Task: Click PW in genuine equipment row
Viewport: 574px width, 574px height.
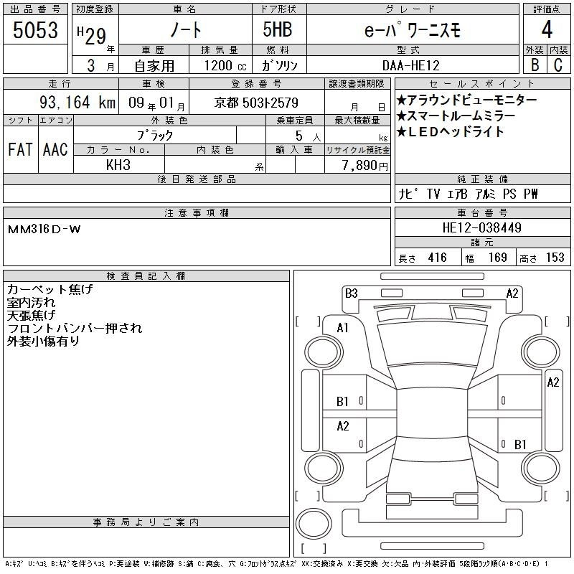Action: pyautogui.click(x=530, y=194)
